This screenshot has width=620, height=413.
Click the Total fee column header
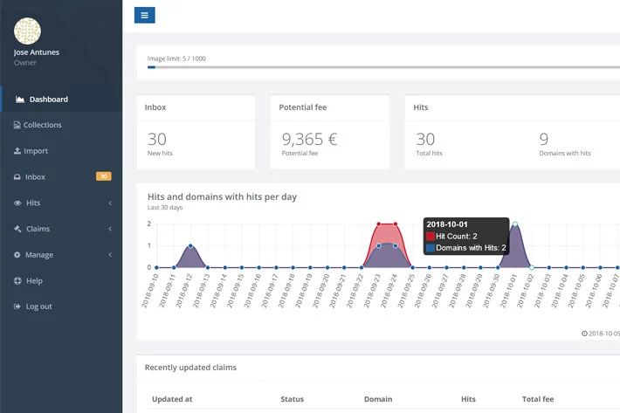[x=538, y=399]
